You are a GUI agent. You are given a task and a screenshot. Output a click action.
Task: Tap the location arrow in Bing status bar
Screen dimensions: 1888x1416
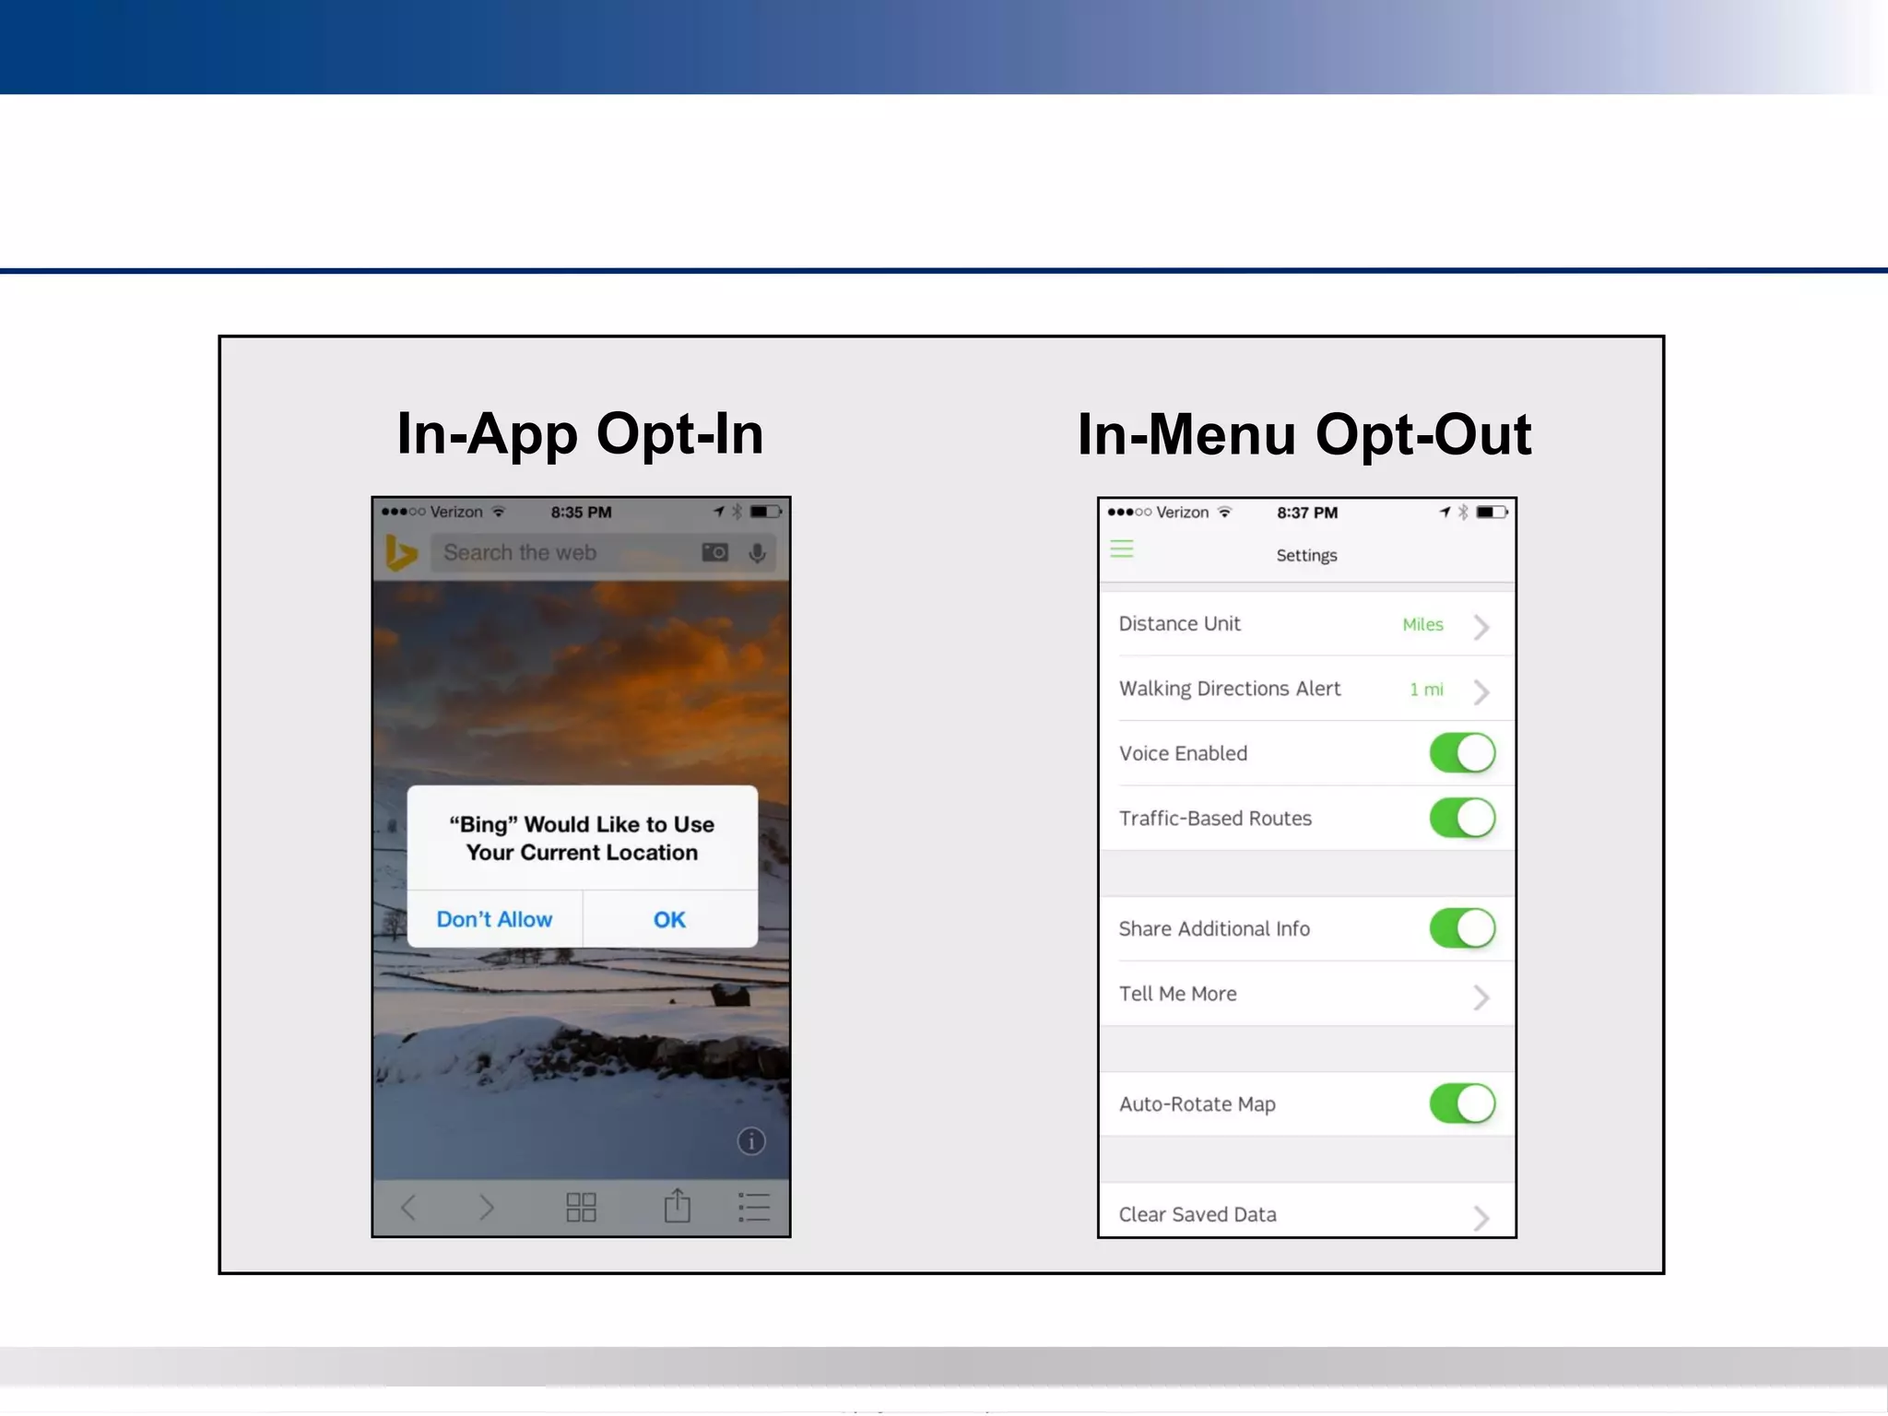(x=719, y=511)
